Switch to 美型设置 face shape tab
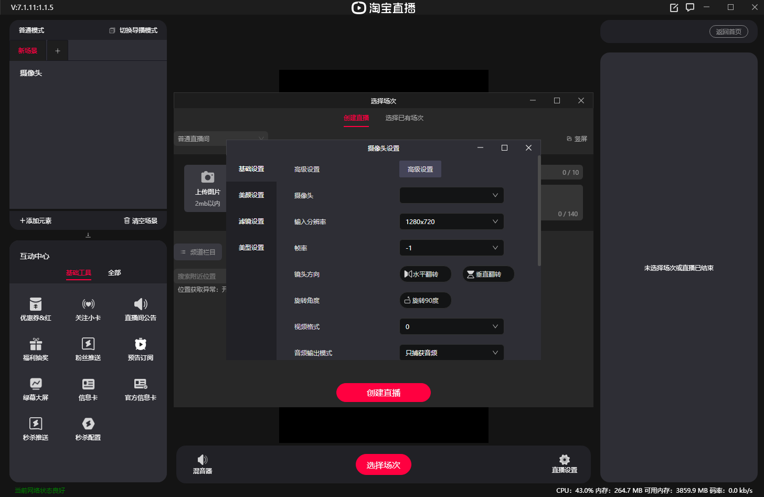Screen dimensions: 764x497 251,248
